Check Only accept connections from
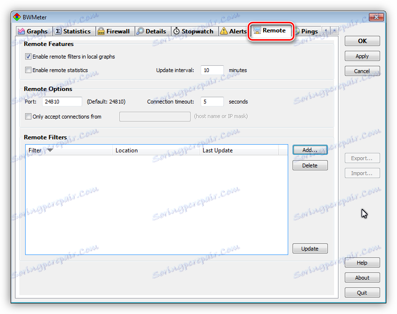The height and width of the screenshot is (314, 397). coord(28,117)
